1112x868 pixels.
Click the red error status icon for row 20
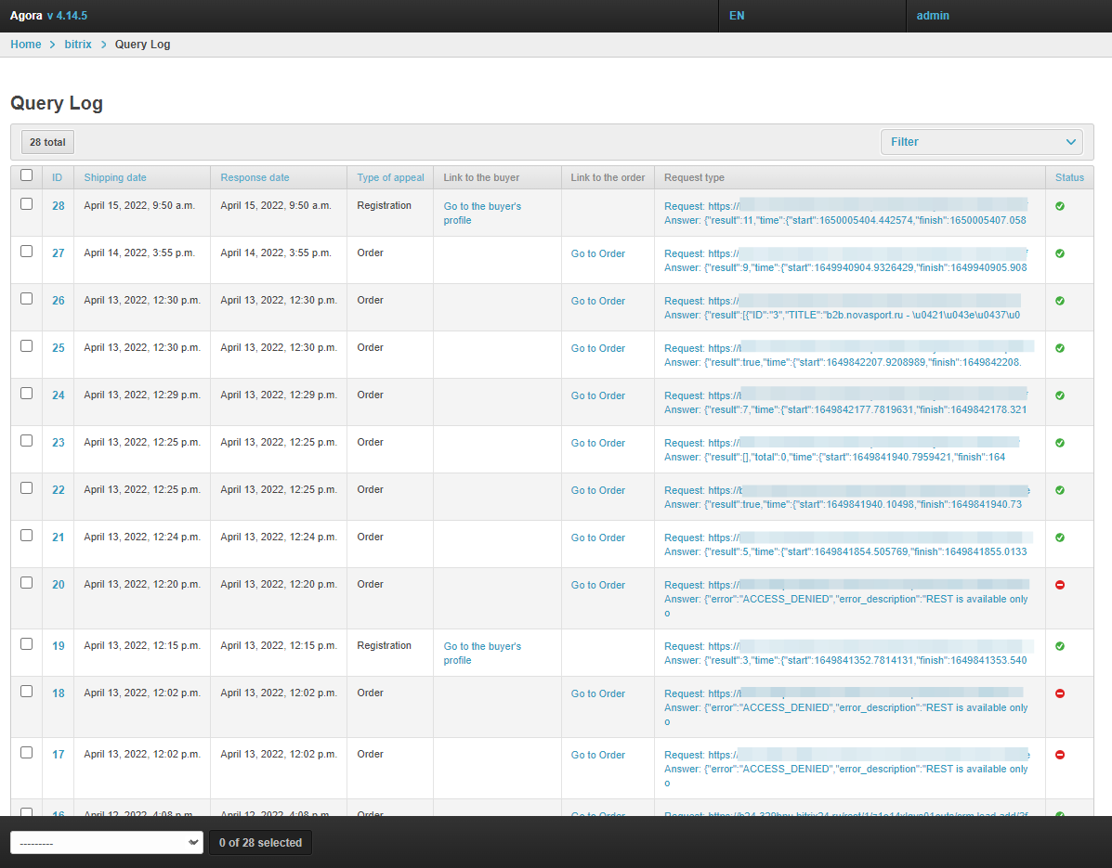[1060, 585]
